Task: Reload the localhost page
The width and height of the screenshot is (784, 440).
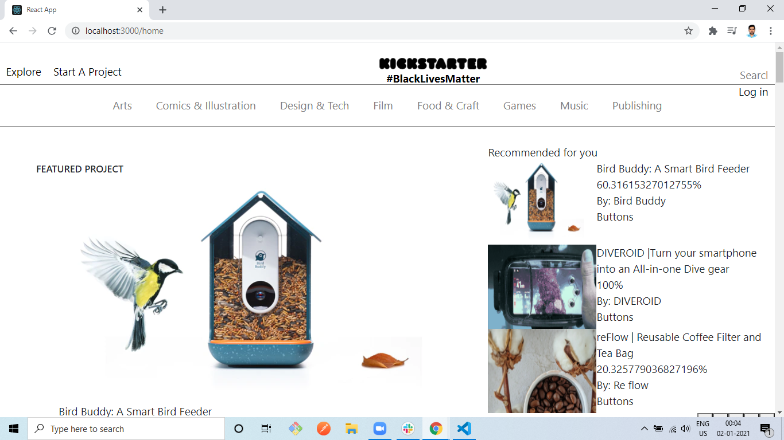Action: (x=52, y=31)
